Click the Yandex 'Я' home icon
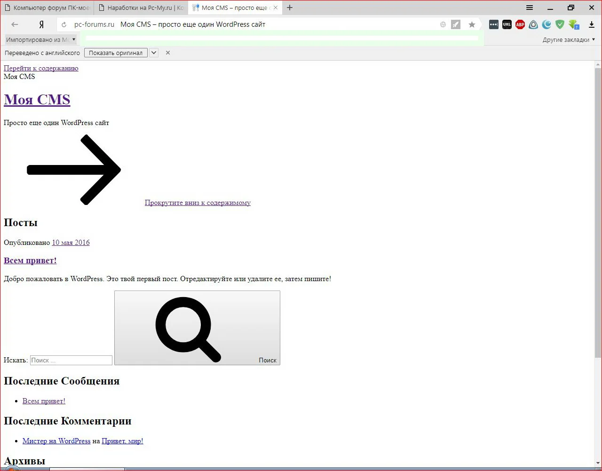This screenshot has height=471, width=602. tap(41, 24)
